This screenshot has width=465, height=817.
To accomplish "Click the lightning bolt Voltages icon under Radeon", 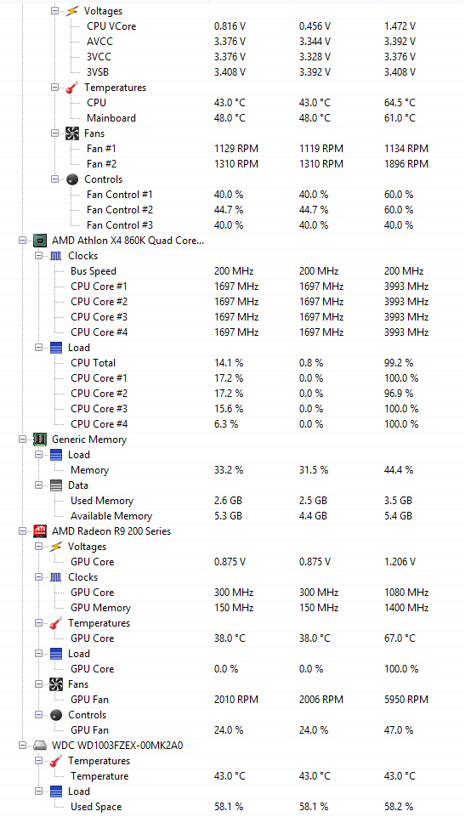I will tap(56, 547).
